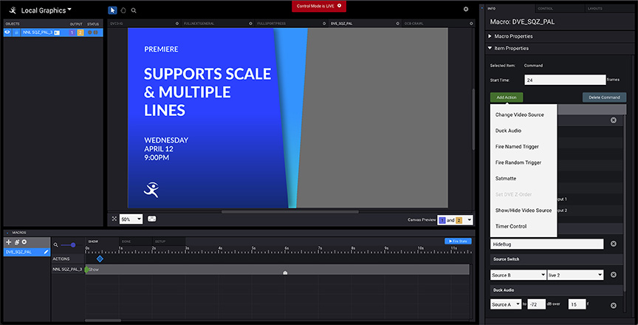Choose Fire Named Trigger from the menu
Viewport: 638px width, 325px height.
coord(517,146)
